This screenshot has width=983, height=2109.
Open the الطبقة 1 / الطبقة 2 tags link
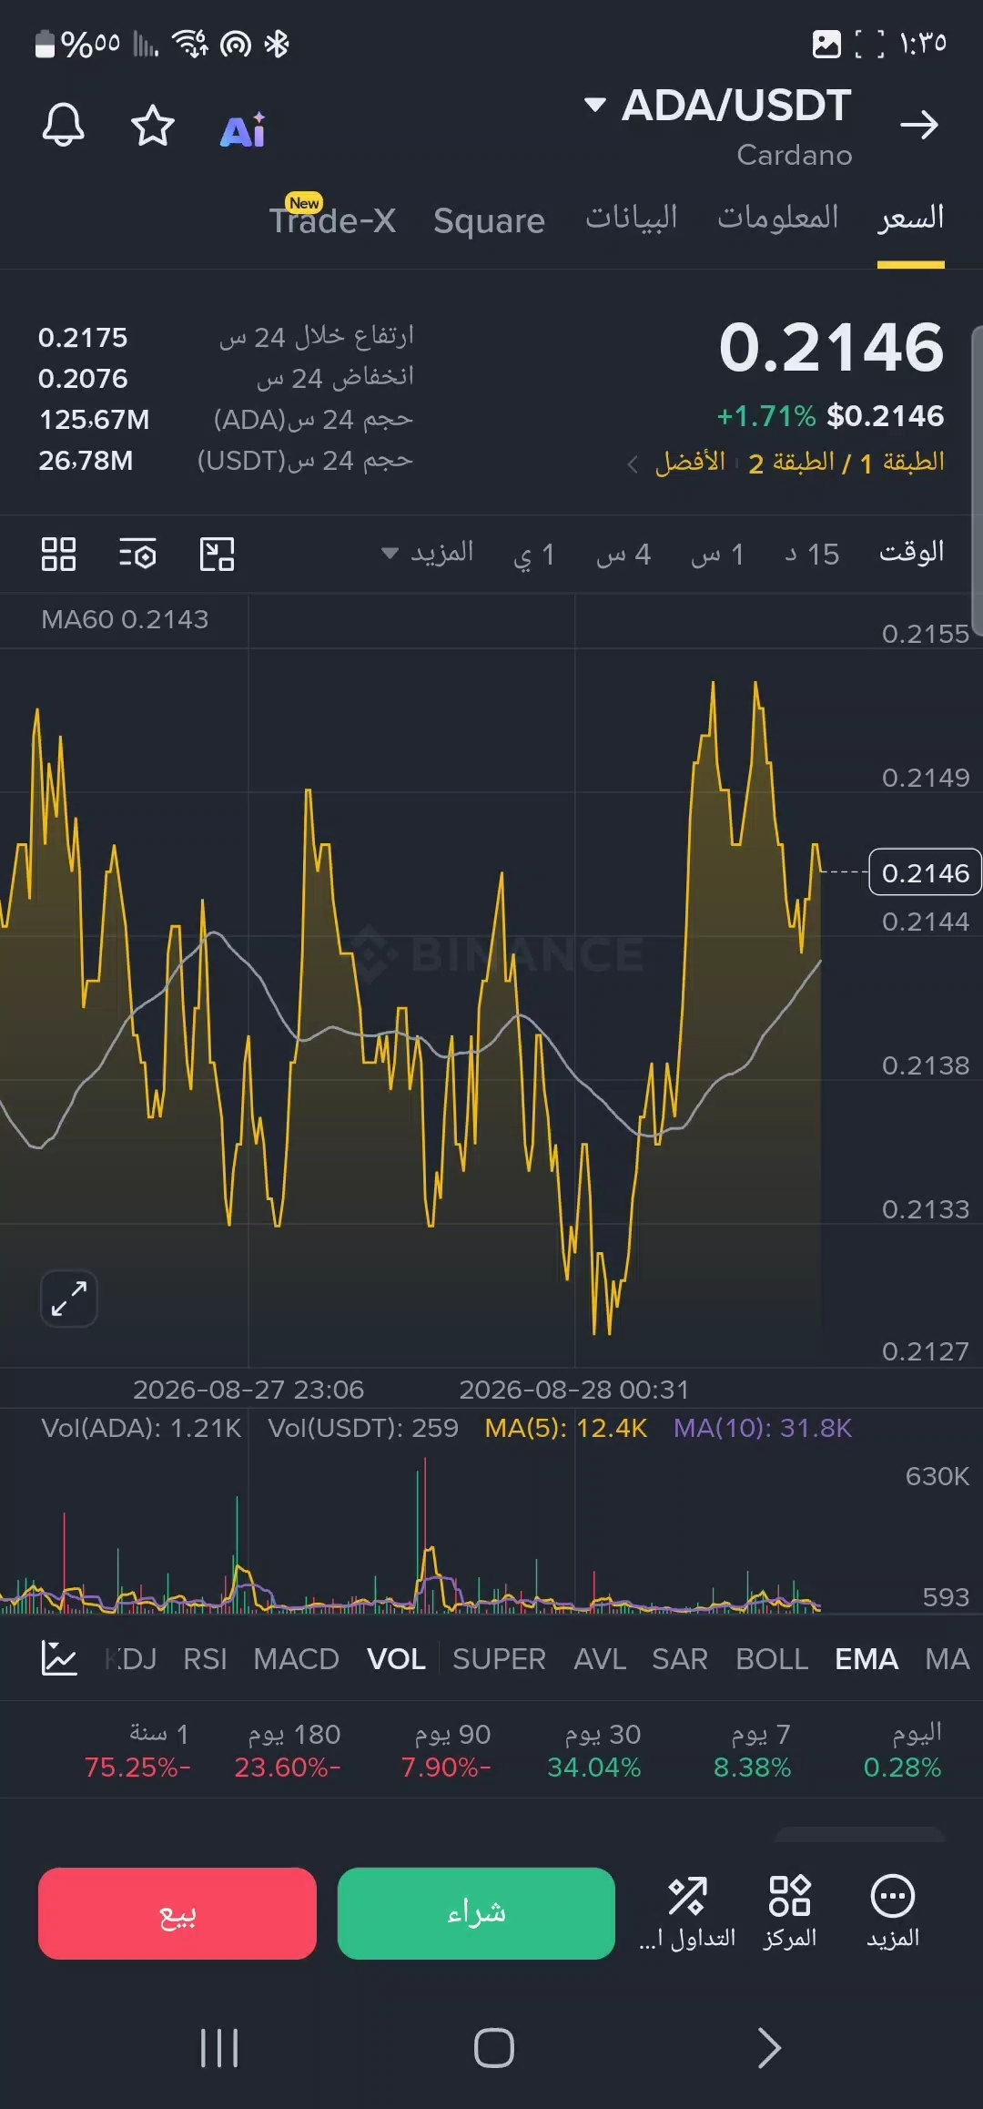point(846,463)
